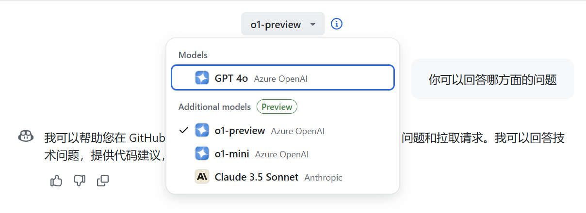Click the Anthropic logo icon

tap(202, 177)
